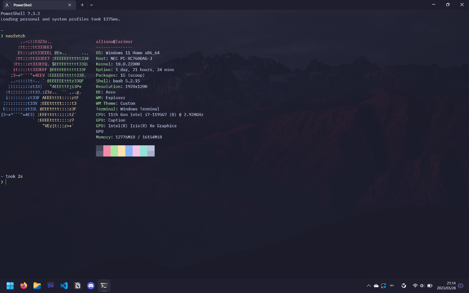Image resolution: width=469 pixels, height=293 pixels.
Task: Click the volume speaker icon
Action: click(x=422, y=286)
